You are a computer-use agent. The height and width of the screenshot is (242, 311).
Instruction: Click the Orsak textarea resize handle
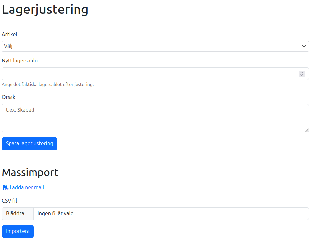(x=307, y=130)
